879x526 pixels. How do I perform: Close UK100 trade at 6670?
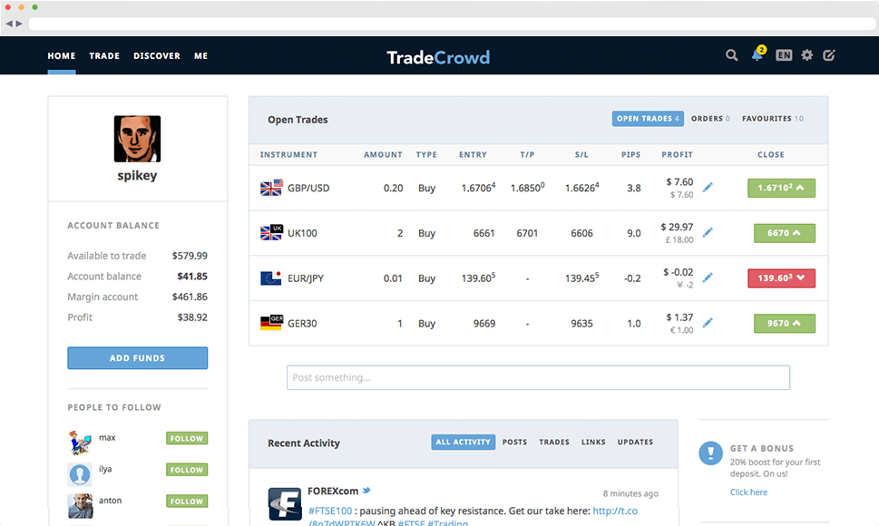click(785, 233)
